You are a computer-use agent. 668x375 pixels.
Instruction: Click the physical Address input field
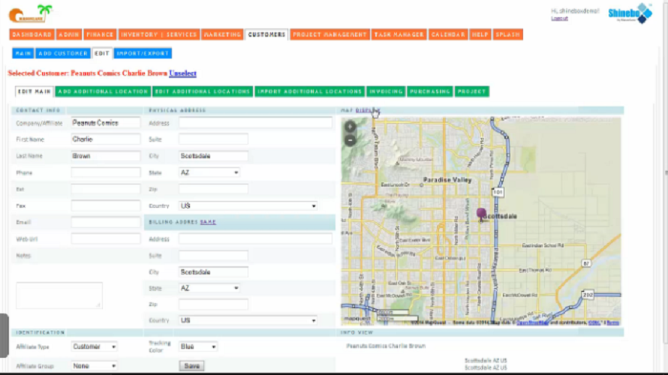[255, 122]
